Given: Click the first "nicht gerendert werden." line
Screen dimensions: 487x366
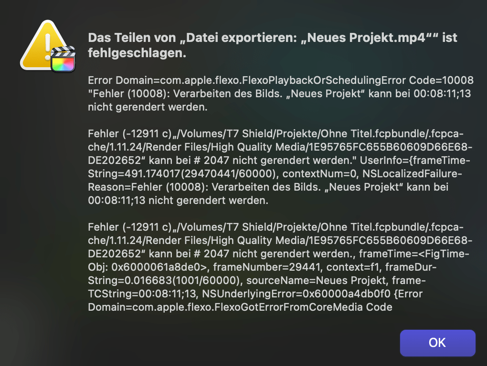Looking at the screenshot, I should pos(147,107).
